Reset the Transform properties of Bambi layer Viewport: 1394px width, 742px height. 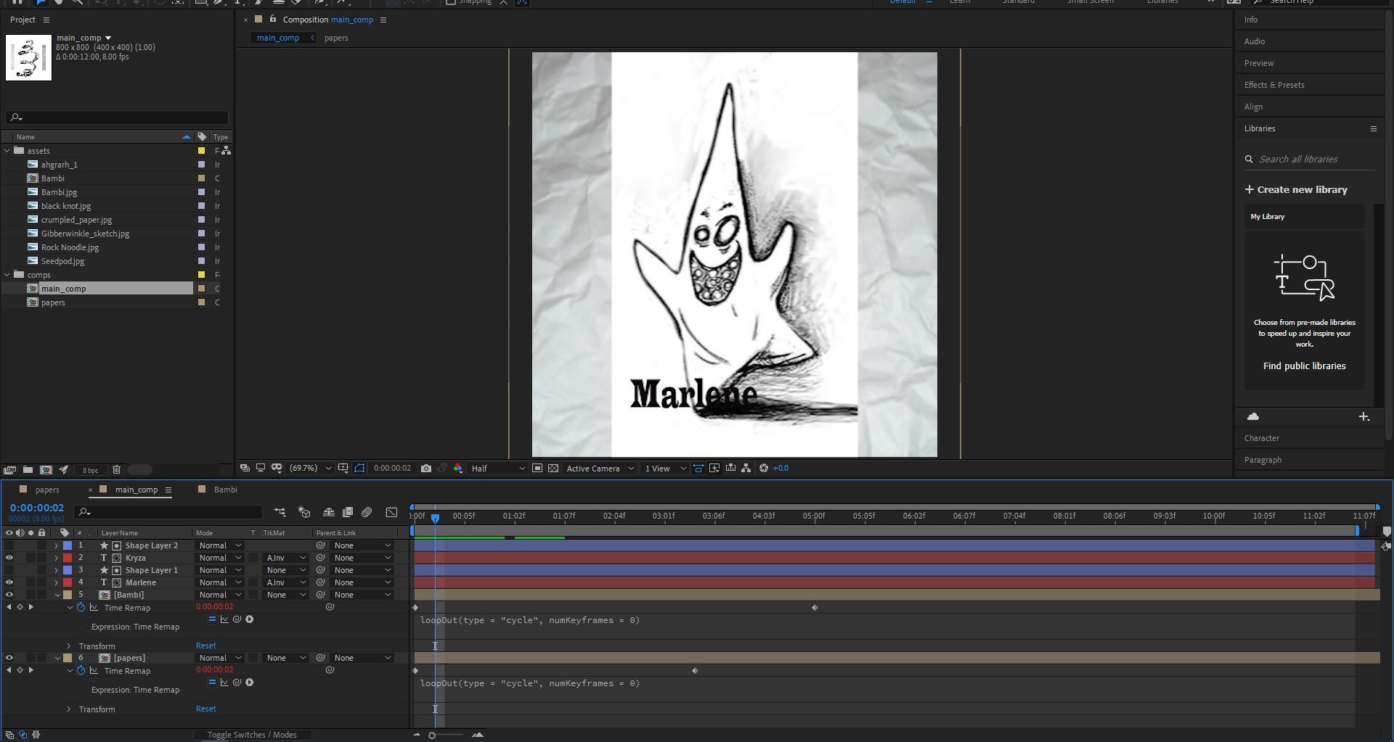tap(205, 646)
